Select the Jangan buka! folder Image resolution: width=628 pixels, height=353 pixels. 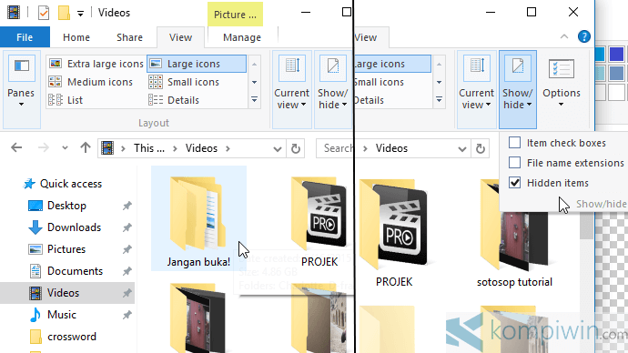point(198,218)
